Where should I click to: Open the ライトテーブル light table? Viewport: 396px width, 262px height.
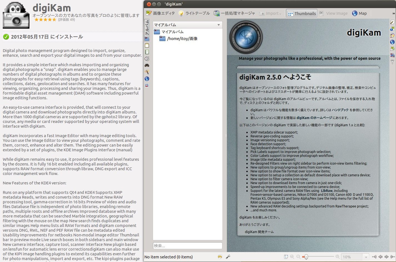coord(194,13)
